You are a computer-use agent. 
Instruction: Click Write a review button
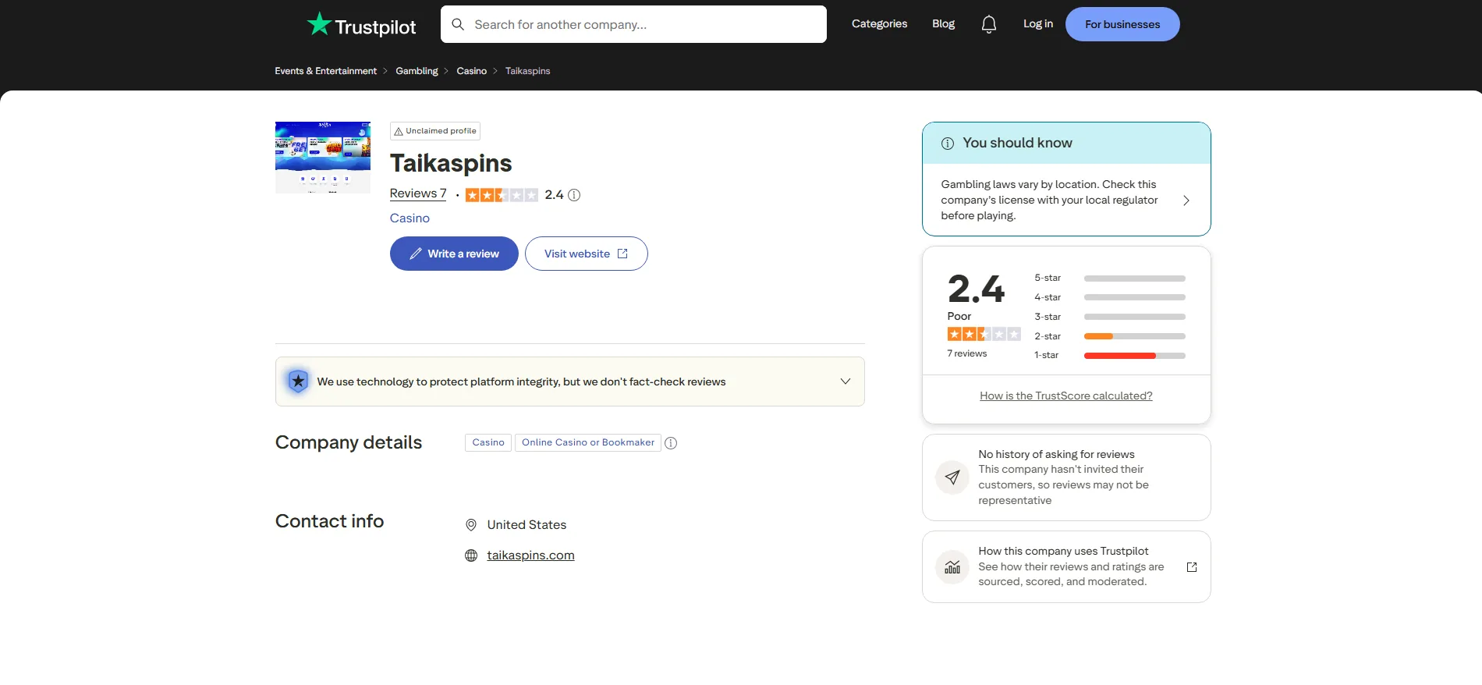point(454,254)
